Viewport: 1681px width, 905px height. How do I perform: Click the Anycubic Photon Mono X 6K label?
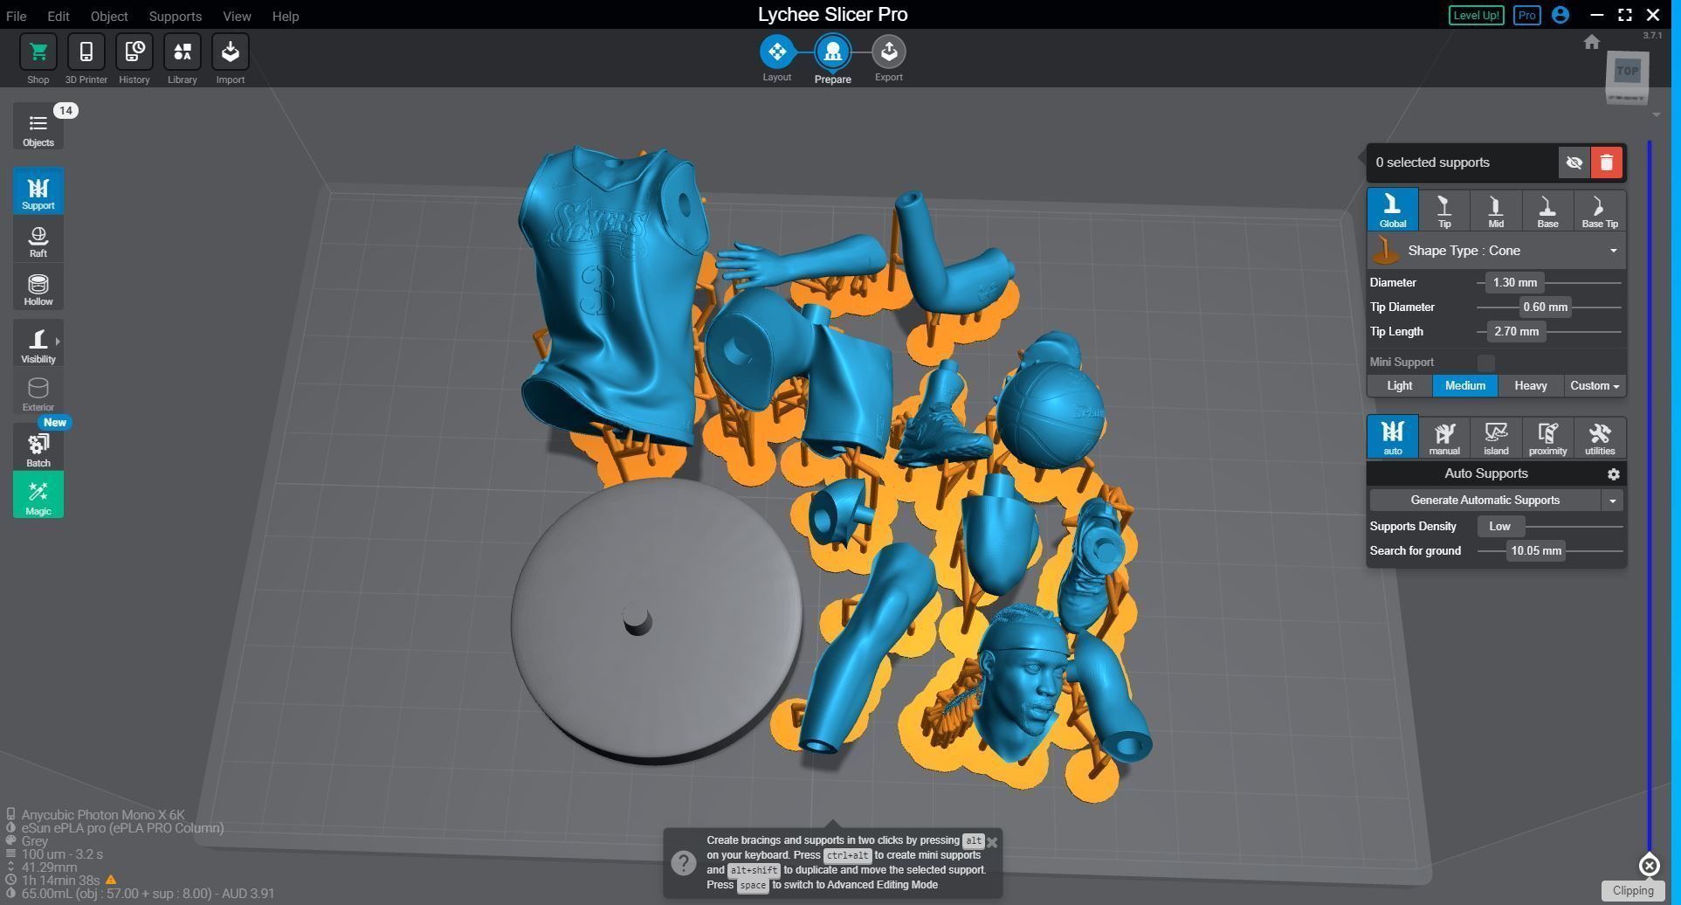[x=103, y=815]
